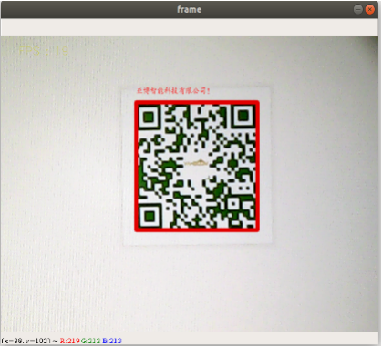Click the green G:212 value in status bar
This screenshot has height=347, width=382.
[90, 341]
